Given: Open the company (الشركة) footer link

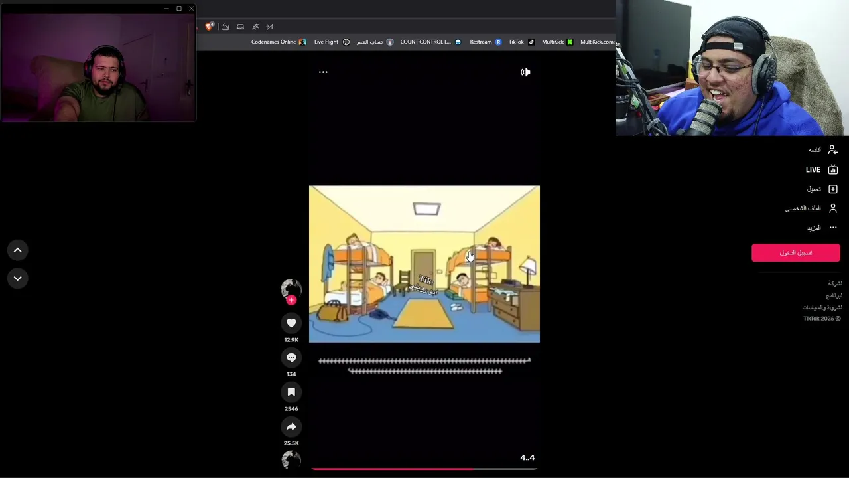Looking at the screenshot, I should click(x=835, y=283).
